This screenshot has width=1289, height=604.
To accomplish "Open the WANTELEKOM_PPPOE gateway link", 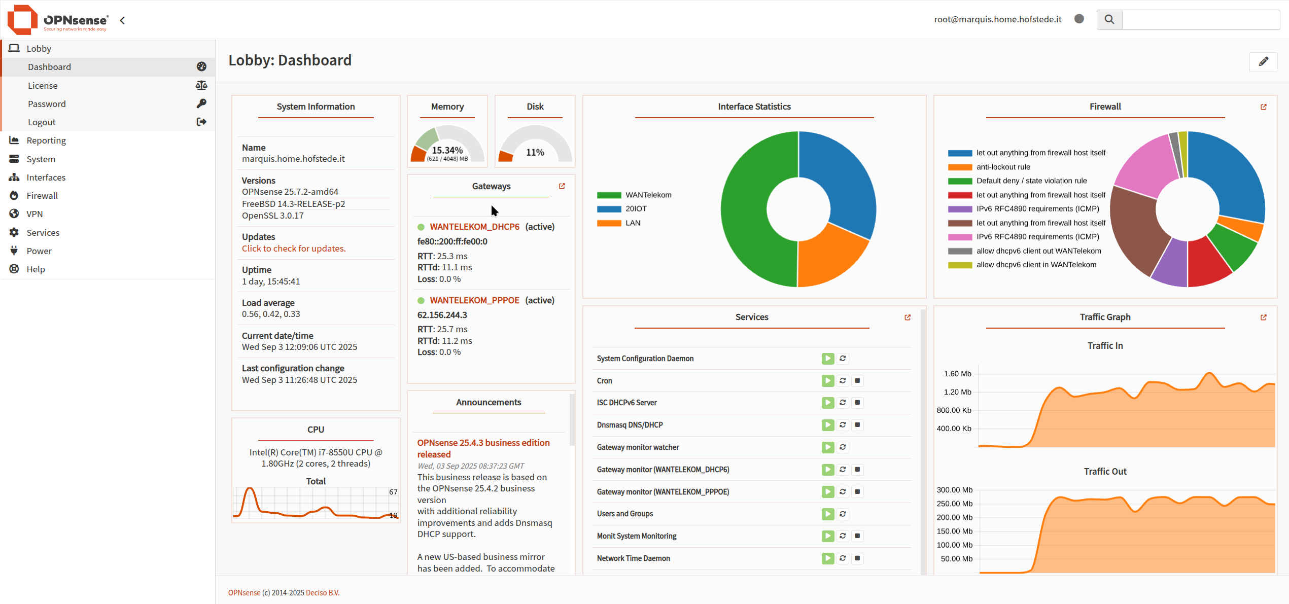I will [474, 300].
